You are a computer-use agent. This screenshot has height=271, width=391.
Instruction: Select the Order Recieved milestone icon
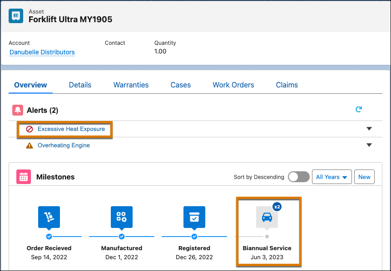click(x=49, y=217)
